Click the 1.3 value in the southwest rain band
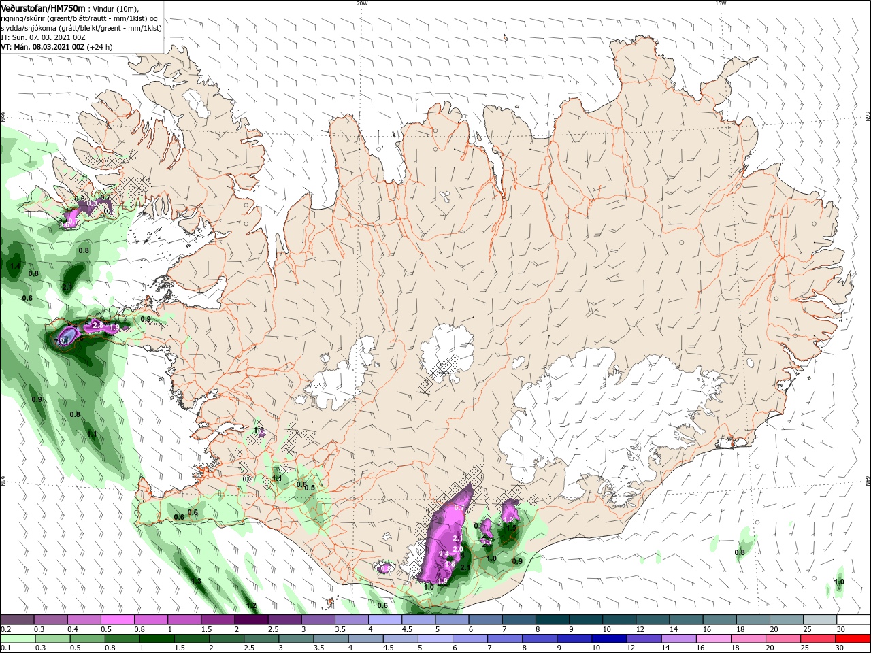The image size is (871, 653). 196,581
